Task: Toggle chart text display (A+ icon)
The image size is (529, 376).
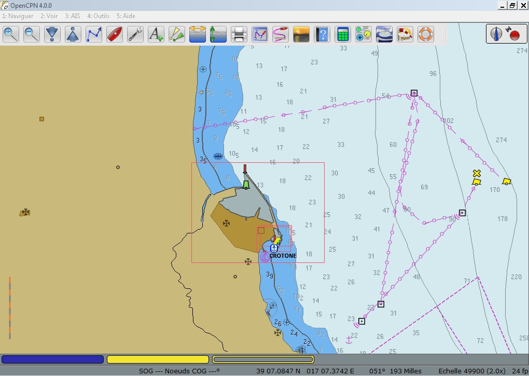Action: point(156,35)
